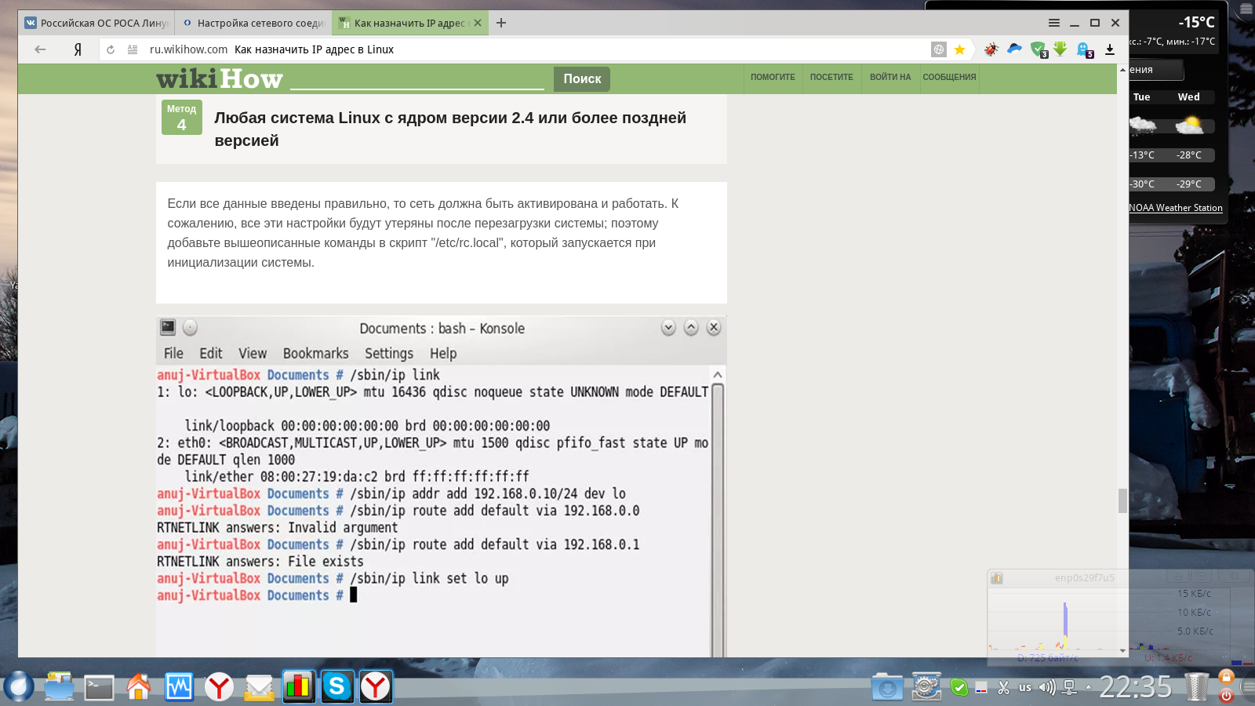This screenshot has height=706, width=1255.
Task: Switch the 'us' keyboard layout indicator
Action: pyautogui.click(x=1025, y=688)
